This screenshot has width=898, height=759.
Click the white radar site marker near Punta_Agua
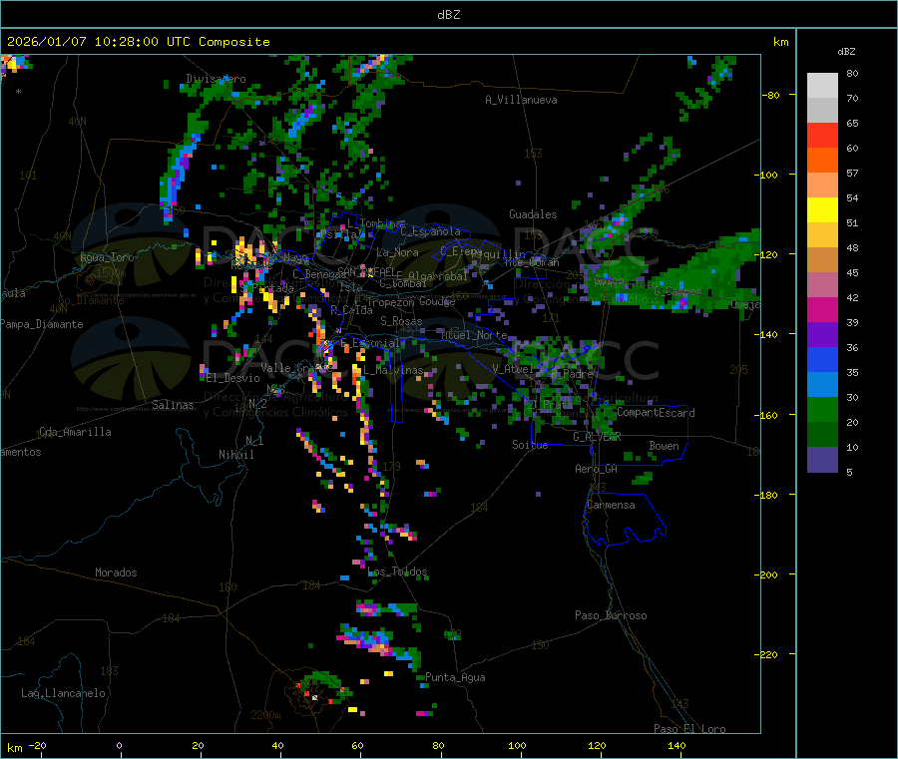[314, 697]
